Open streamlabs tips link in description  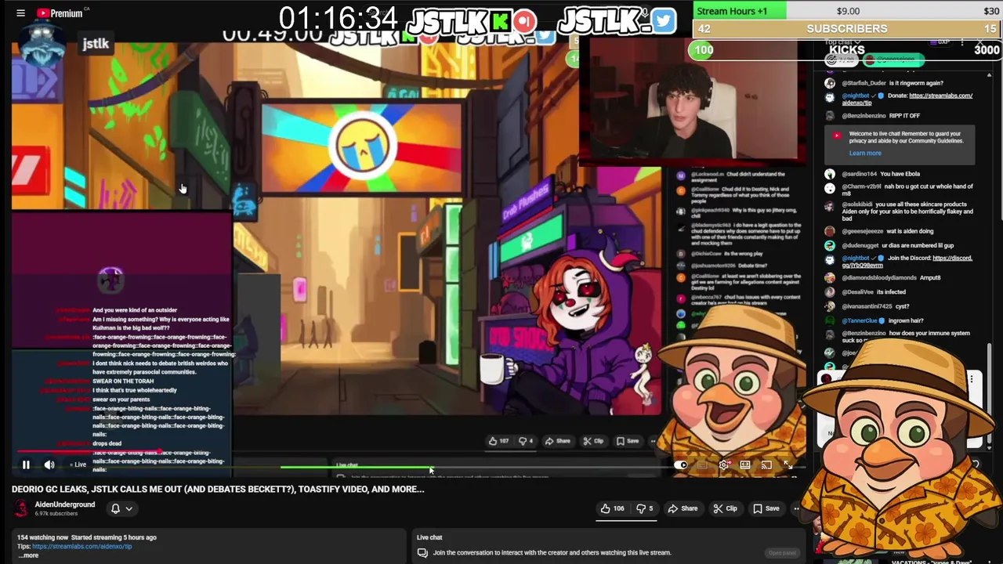pos(81,546)
